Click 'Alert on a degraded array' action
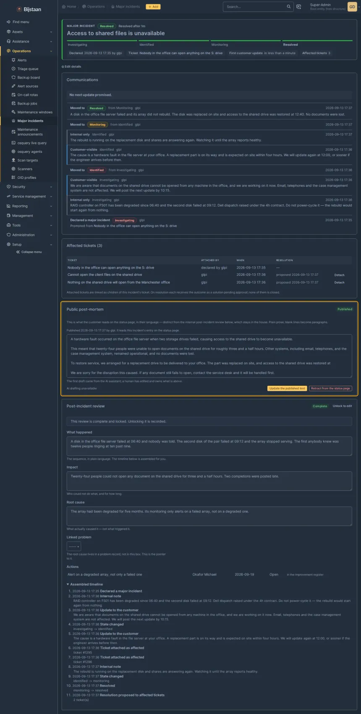The image size is (361, 714). [105, 575]
